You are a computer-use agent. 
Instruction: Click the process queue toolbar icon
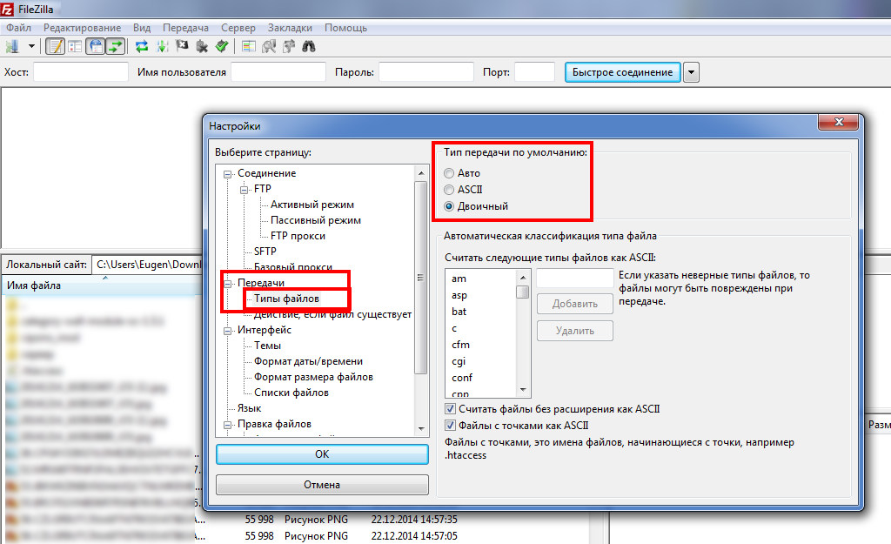click(x=162, y=47)
